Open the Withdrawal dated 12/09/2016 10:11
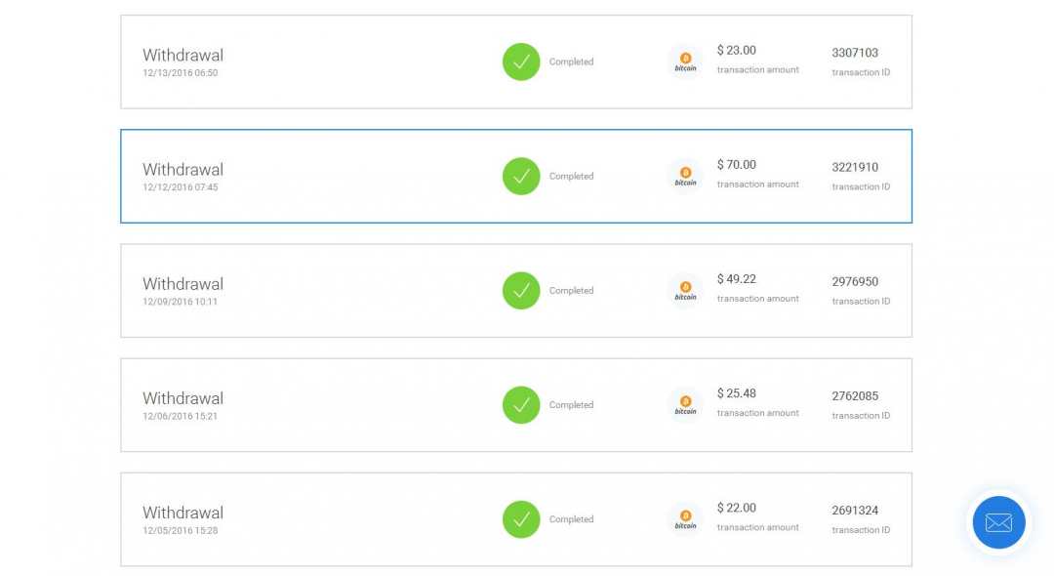This screenshot has width=1054, height=576. pyautogui.click(x=182, y=284)
